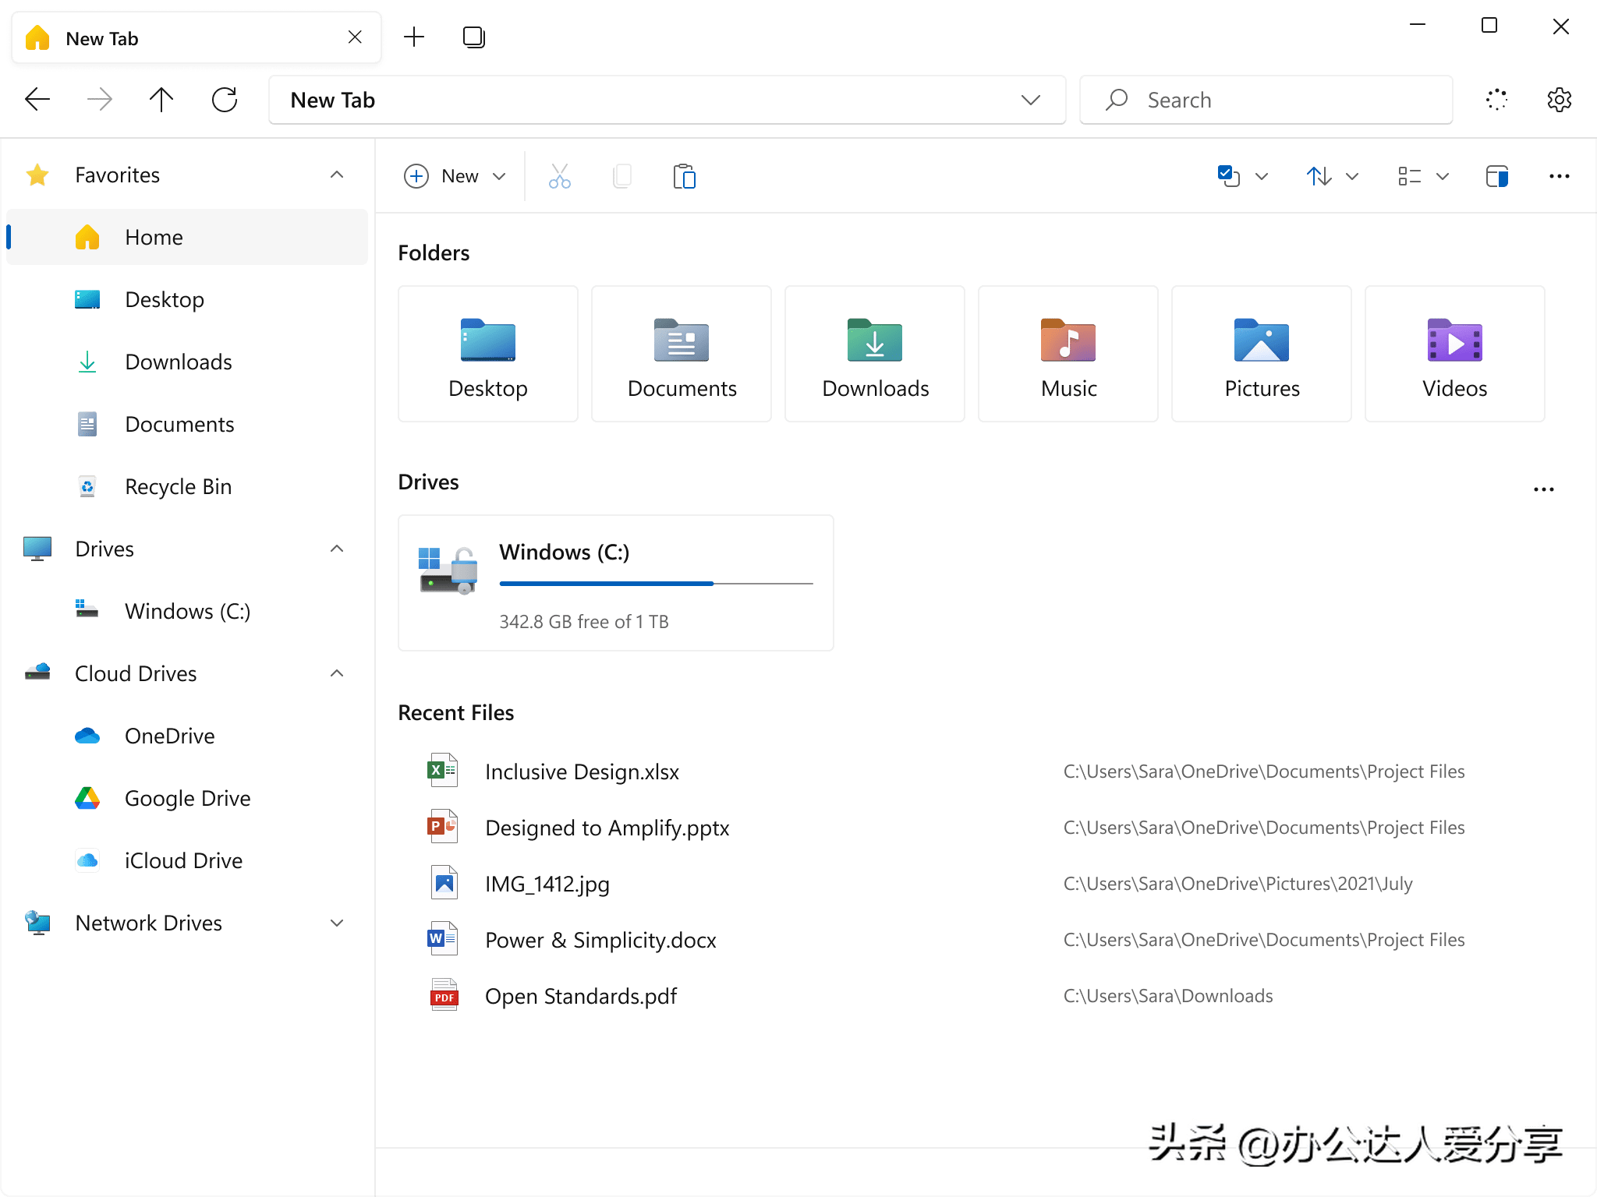Select Google Drive in sidebar
The height and width of the screenshot is (1197, 1597).
(x=187, y=798)
